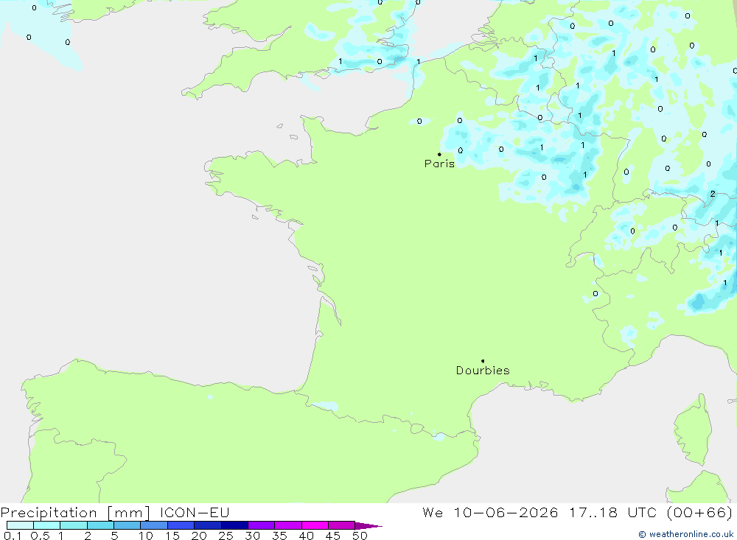Click the purple arrow tip ending the legend
The height and width of the screenshot is (540, 737).
coord(368,526)
